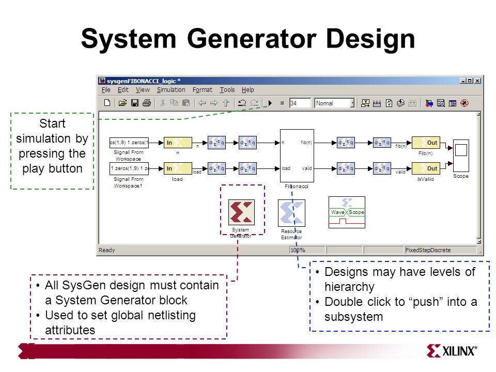
Task: Save the model with the floppy icon
Action: (135, 103)
